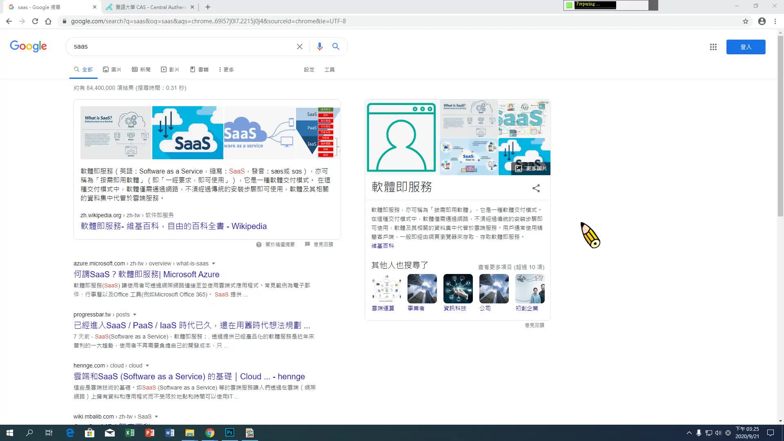Screen dimensions: 784x441
Task: Open 更多圖片 in knowledge panel
Action: coord(531,169)
